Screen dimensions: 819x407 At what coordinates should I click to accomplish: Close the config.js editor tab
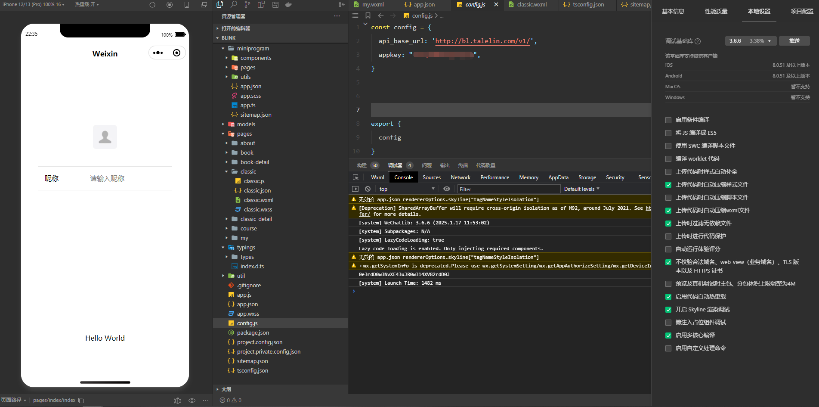496,4
